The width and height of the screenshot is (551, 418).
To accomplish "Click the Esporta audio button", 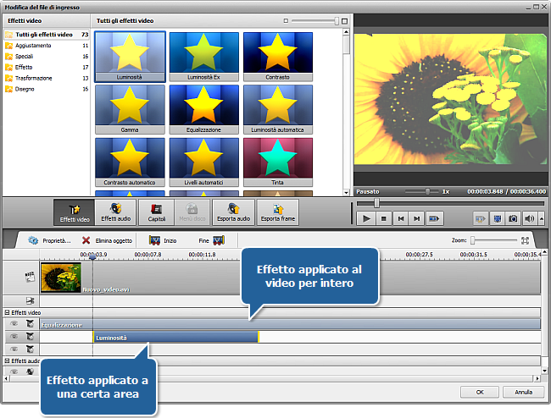I will pos(232,212).
